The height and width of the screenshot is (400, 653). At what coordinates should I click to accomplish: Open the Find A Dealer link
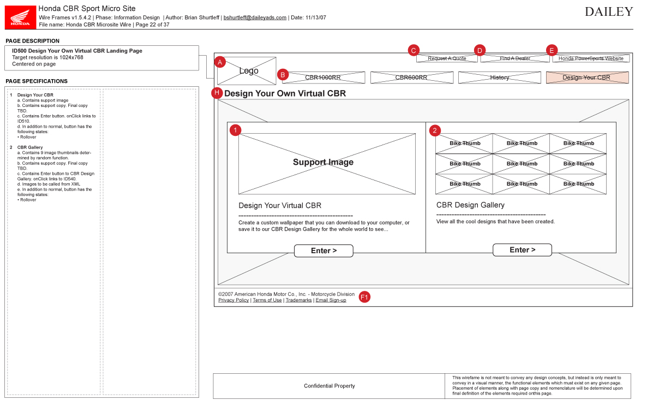(x=515, y=58)
